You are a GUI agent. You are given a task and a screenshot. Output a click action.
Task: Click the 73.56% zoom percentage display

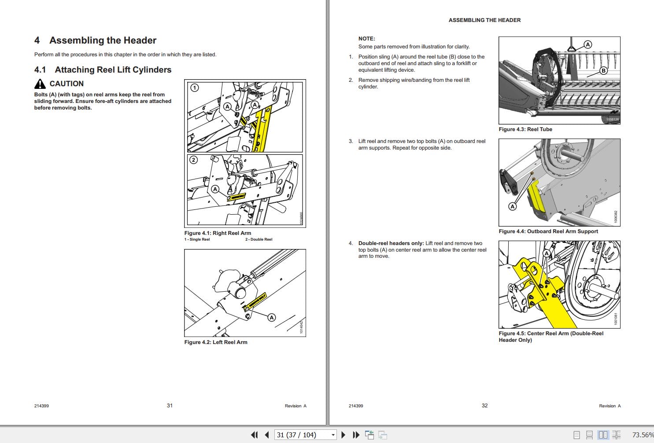click(642, 435)
